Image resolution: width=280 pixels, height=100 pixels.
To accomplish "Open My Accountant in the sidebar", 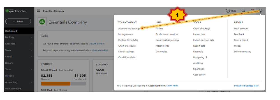I will click(13, 89).
